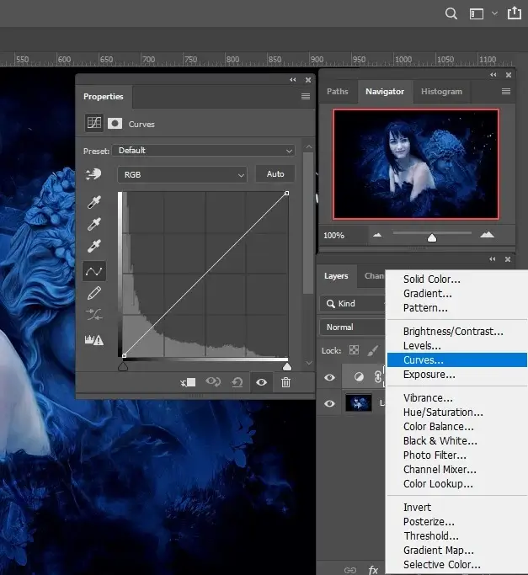The width and height of the screenshot is (528, 575).
Task: Collapse the Navigator panel group double arrows
Action: 493,75
